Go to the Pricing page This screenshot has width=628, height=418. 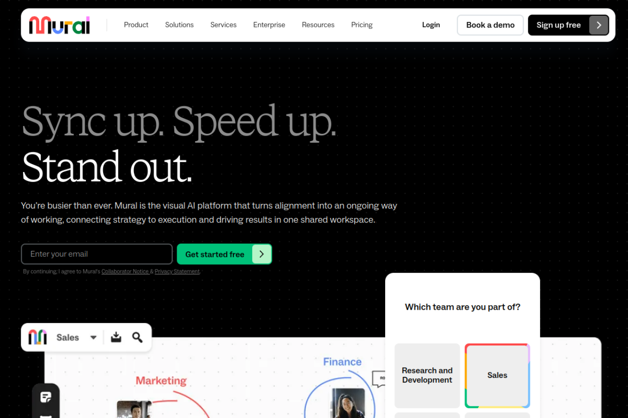[x=362, y=25]
